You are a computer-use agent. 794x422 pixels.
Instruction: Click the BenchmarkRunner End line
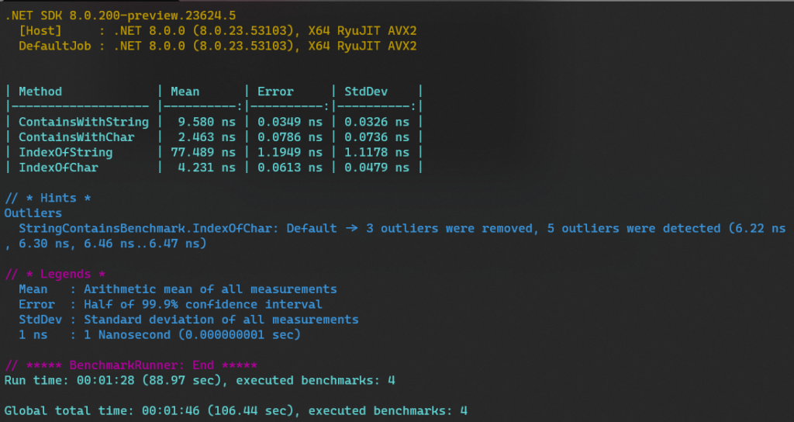(x=131, y=365)
